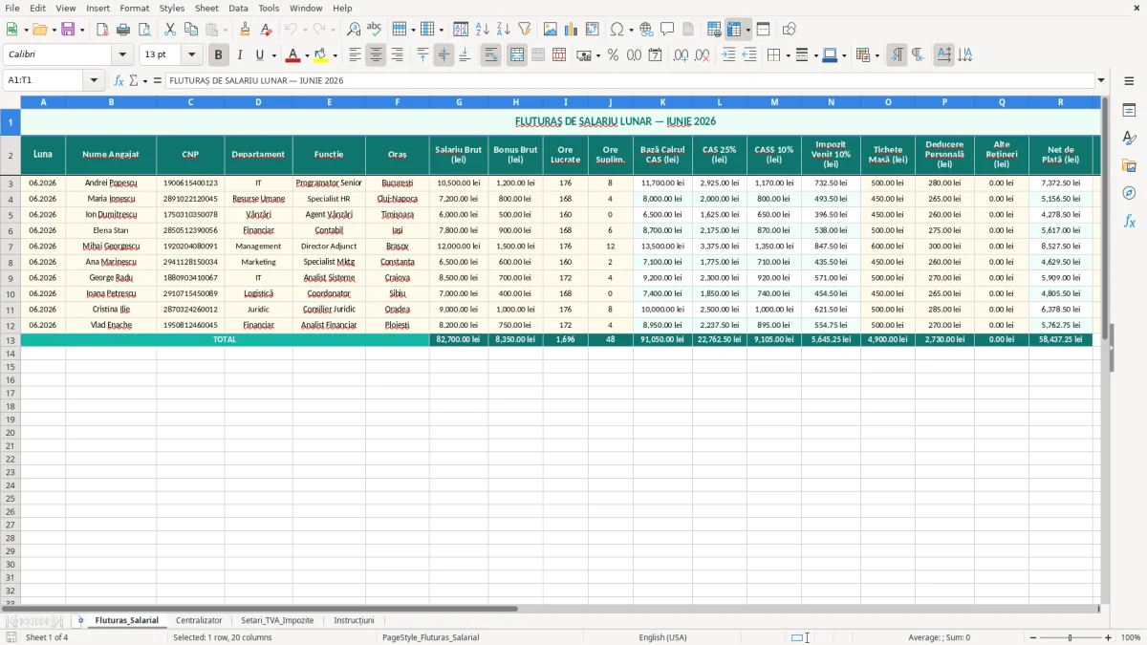Open the Font Name dropdown
The height and width of the screenshot is (645, 1147).
[x=122, y=55]
